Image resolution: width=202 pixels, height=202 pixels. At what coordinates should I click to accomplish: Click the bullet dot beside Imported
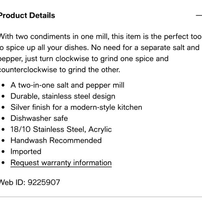tap(3, 151)
